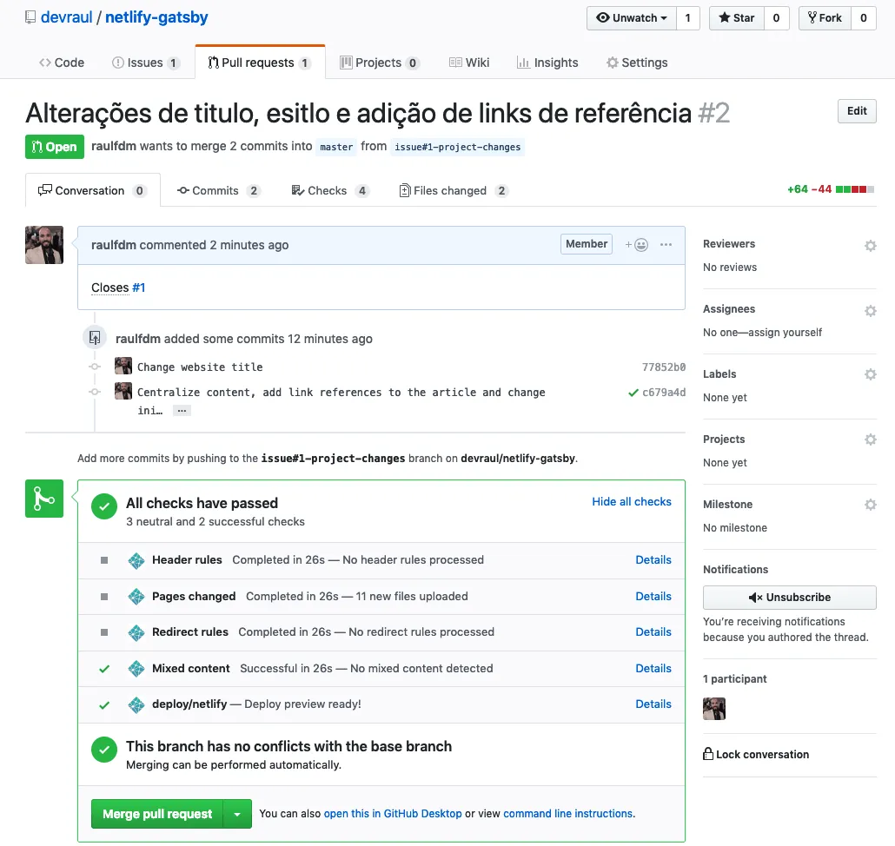View the fork count
The width and height of the screenshot is (895, 846).
tap(864, 17)
